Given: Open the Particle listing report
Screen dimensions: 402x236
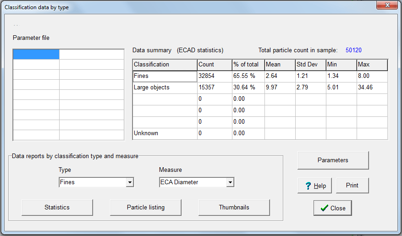Looking at the screenshot, I should pos(146,208).
